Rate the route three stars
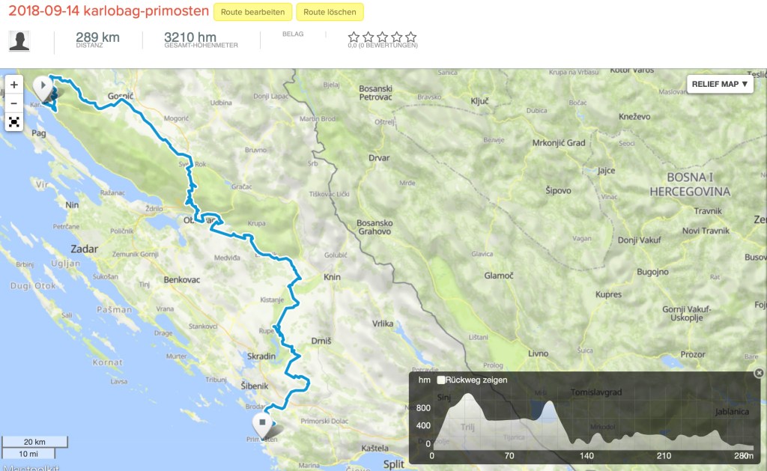This screenshot has height=471, width=767. [382, 37]
